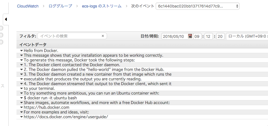Open ecs-logs のストリーム breadcrumb

point(102,6)
